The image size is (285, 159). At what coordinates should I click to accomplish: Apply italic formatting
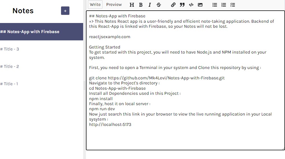(150, 5)
